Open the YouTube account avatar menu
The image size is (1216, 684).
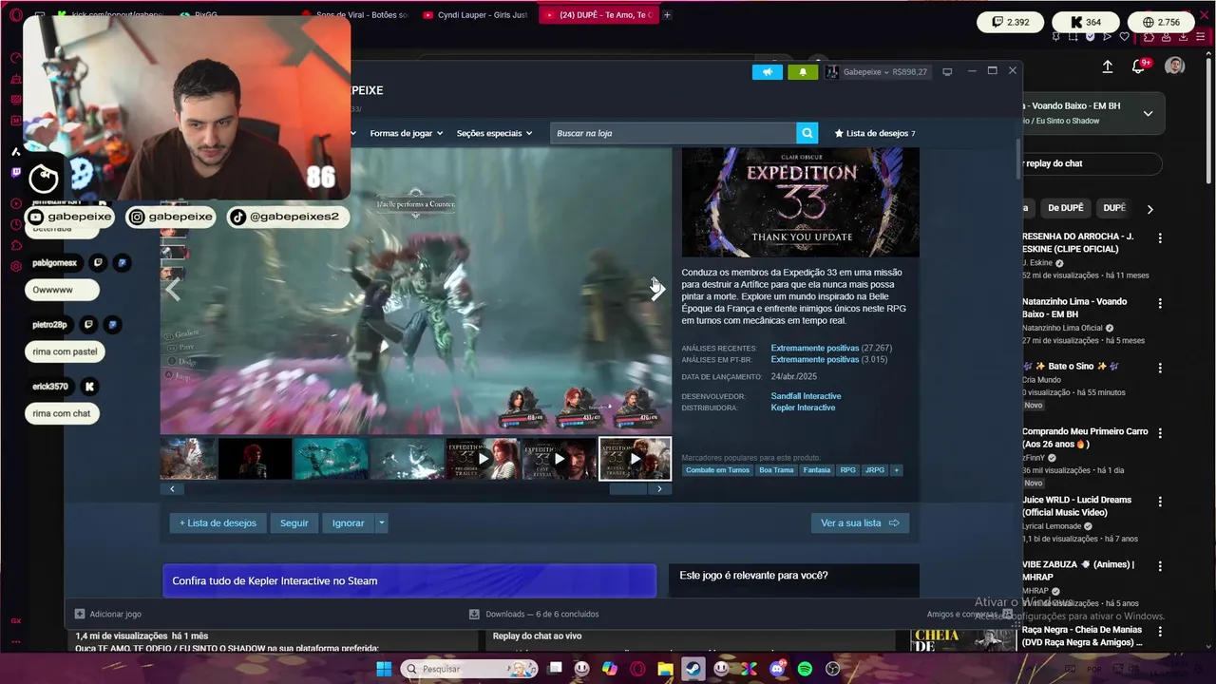1175,66
